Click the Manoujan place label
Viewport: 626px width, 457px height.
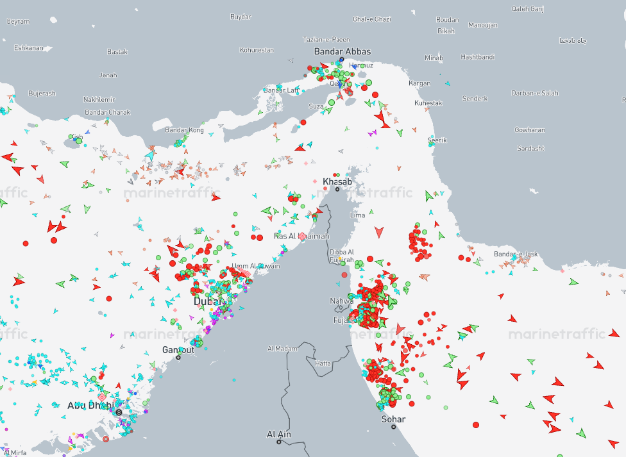point(483,25)
